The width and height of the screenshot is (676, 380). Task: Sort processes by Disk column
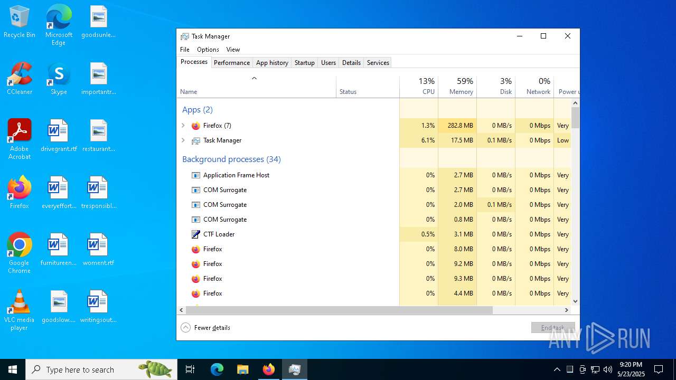(x=496, y=87)
